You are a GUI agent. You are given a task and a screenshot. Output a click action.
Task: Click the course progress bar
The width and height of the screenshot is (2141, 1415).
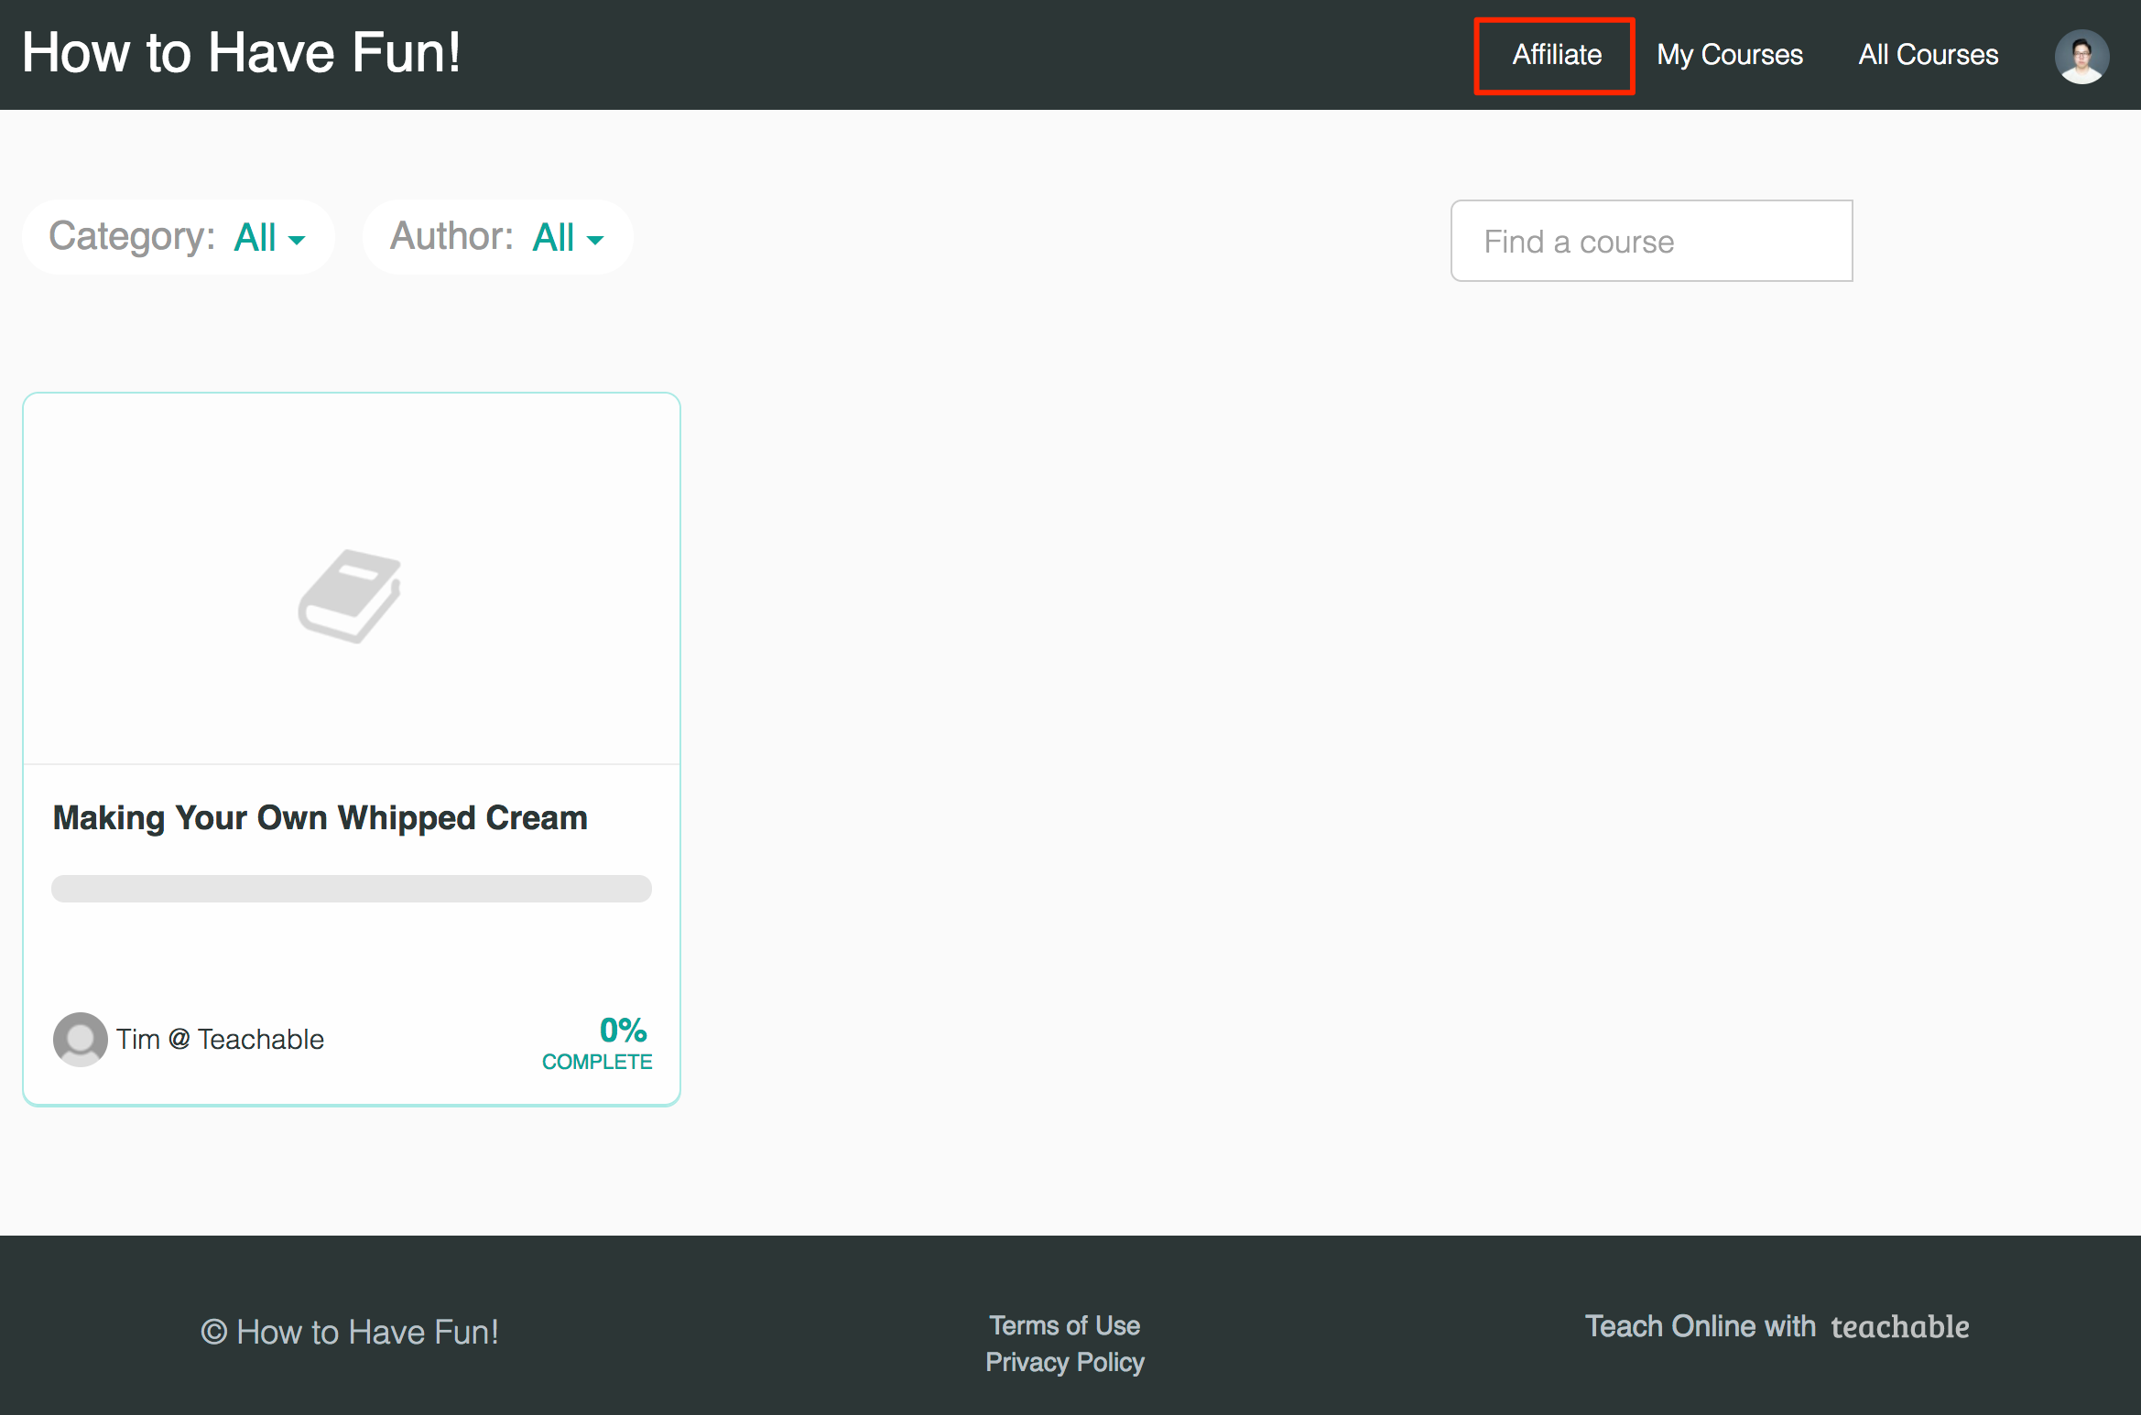pos(352,889)
